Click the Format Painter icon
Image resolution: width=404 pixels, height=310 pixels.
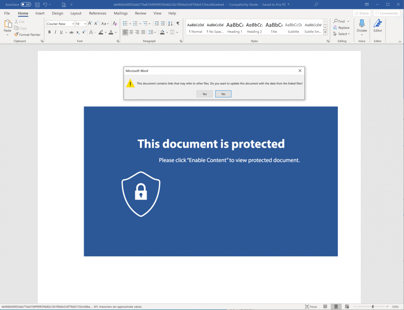pos(17,35)
